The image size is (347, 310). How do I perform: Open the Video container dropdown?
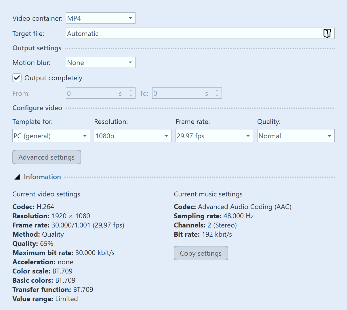[100, 18]
